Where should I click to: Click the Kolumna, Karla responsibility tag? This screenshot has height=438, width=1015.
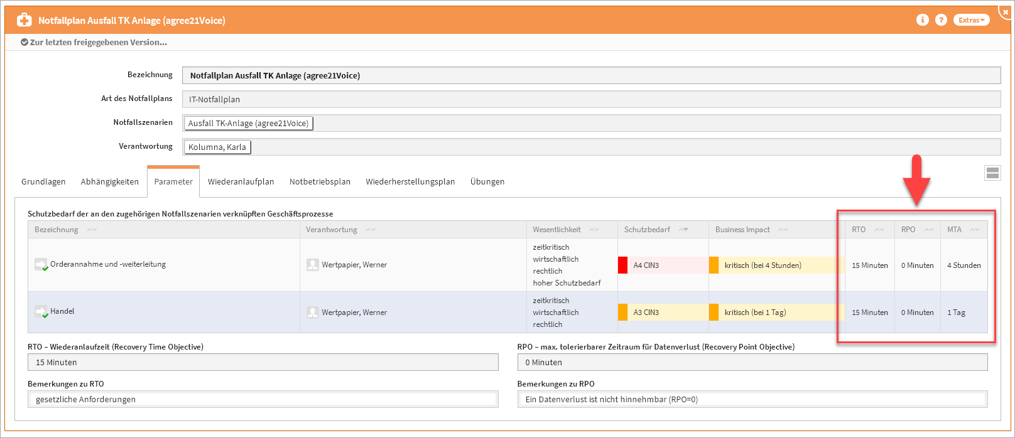(217, 147)
